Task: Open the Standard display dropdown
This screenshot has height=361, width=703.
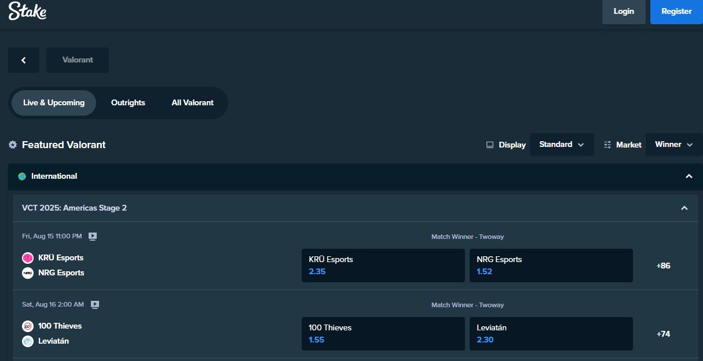Action: tap(562, 145)
